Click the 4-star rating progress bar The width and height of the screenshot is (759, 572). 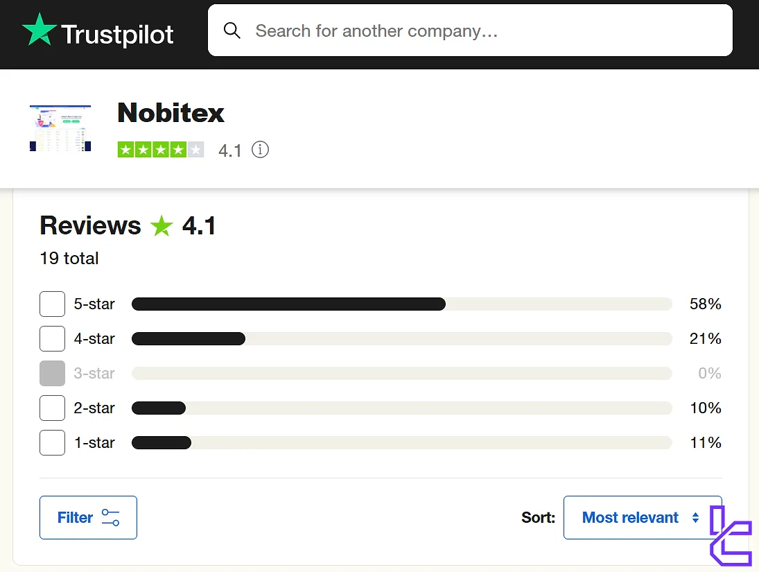[401, 338]
